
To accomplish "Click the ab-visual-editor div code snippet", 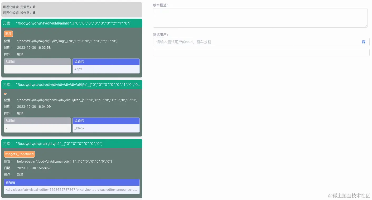I will (x=72, y=189).
